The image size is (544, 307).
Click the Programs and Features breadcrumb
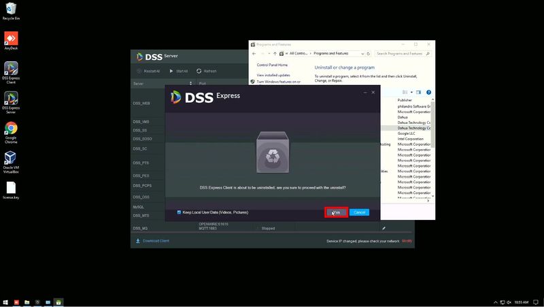click(x=331, y=54)
